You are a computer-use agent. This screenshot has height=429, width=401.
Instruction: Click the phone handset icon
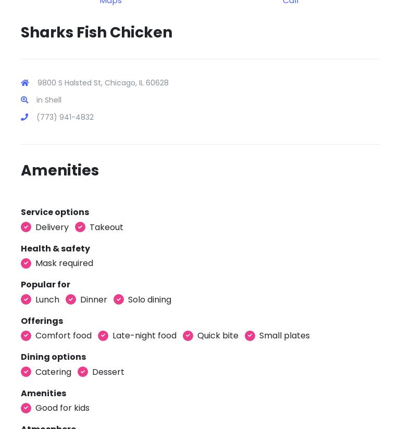[x=24, y=117]
